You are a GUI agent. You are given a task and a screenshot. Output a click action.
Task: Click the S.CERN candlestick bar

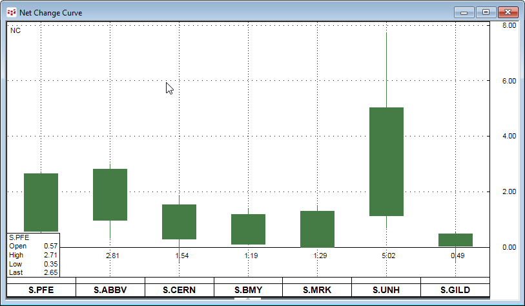(179, 221)
